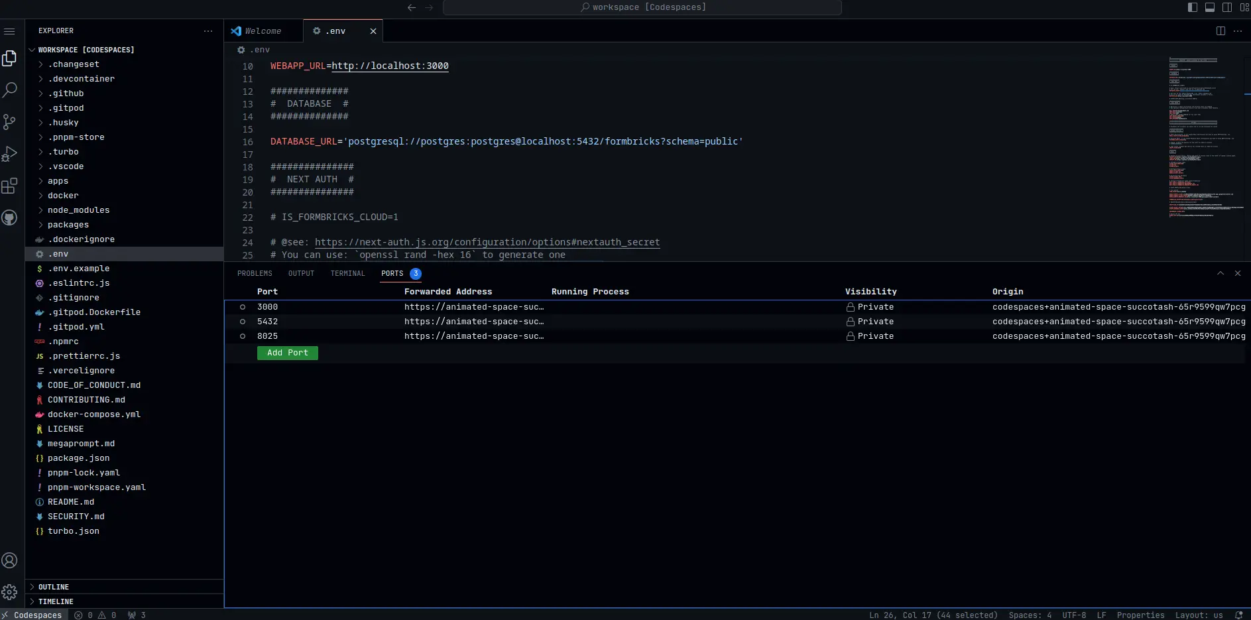The width and height of the screenshot is (1251, 620).
Task: Switch to the PROBLEMS panel tab
Action: click(255, 273)
